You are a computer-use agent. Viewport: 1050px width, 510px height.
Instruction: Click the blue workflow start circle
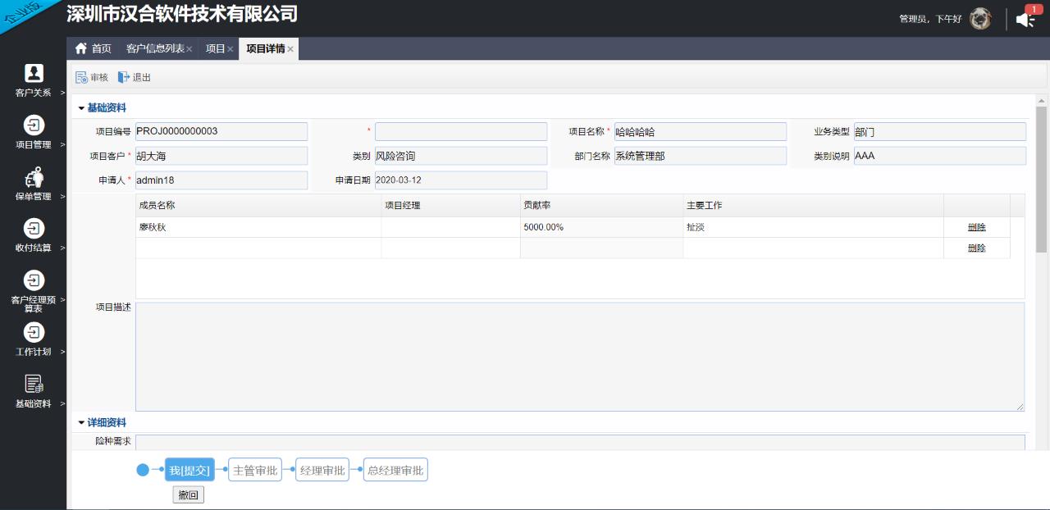[143, 470]
